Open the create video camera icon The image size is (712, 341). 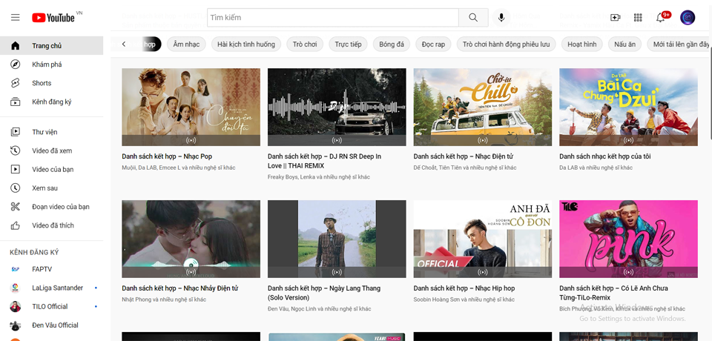coord(616,18)
